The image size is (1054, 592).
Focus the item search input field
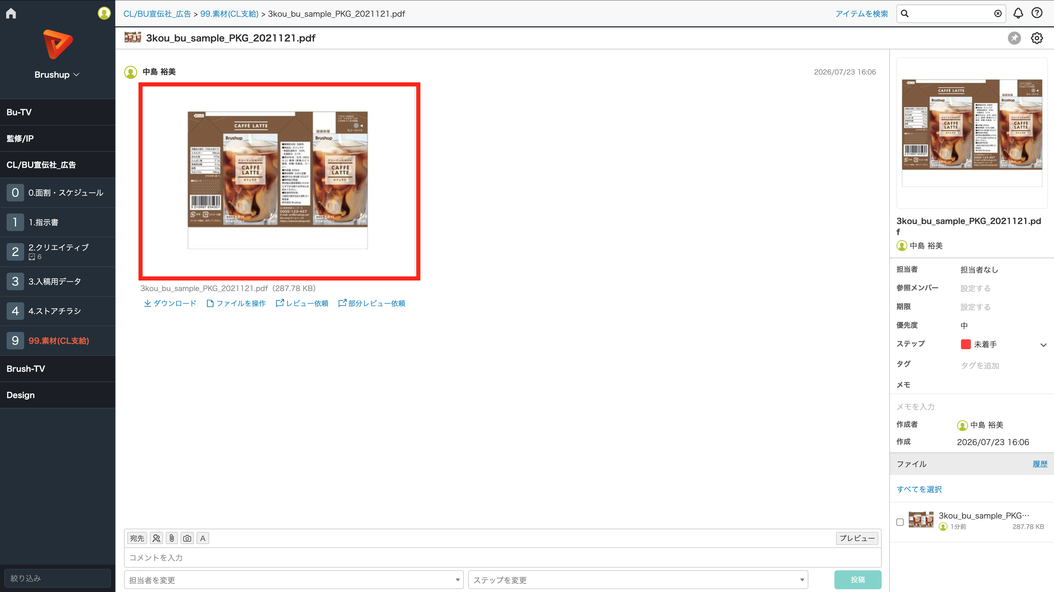point(951,14)
